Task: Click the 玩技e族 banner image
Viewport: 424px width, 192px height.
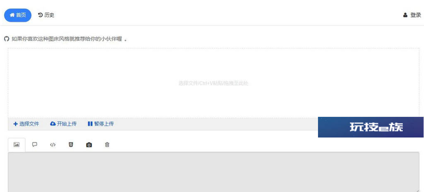Action: 371,127
